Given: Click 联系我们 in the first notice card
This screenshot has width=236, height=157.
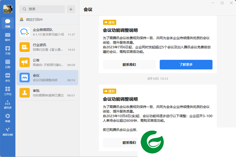Looking at the screenshot, I should 129,65.
